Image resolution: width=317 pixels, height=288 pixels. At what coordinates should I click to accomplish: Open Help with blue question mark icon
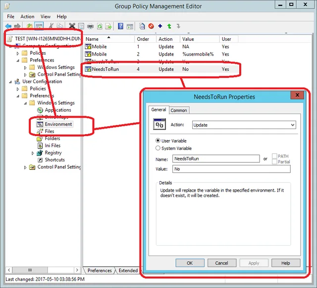click(120, 26)
